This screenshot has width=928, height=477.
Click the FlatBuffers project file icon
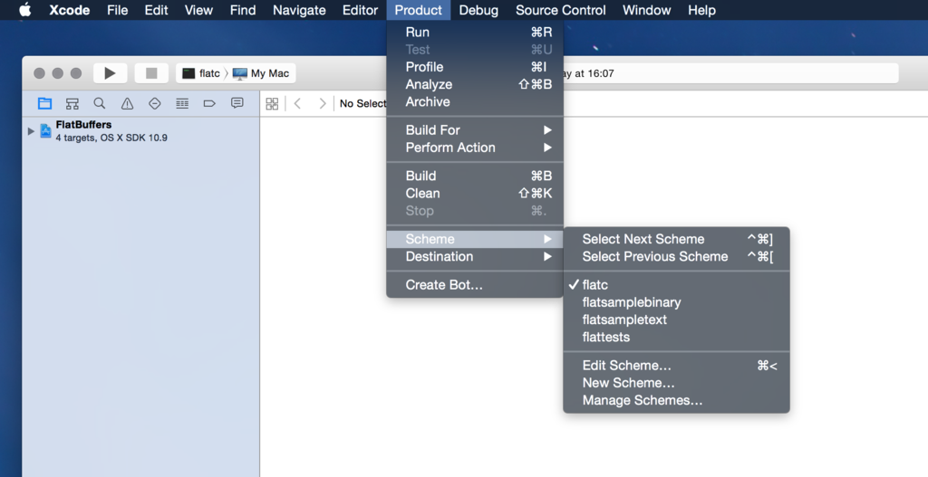click(x=45, y=130)
